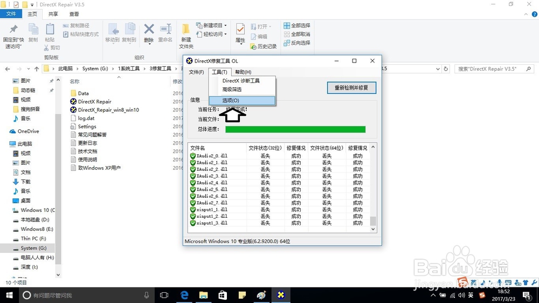Click Select none (全部取消) in ribbon
Image resolution: width=539 pixels, height=303 pixels.
tap(297, 34)
